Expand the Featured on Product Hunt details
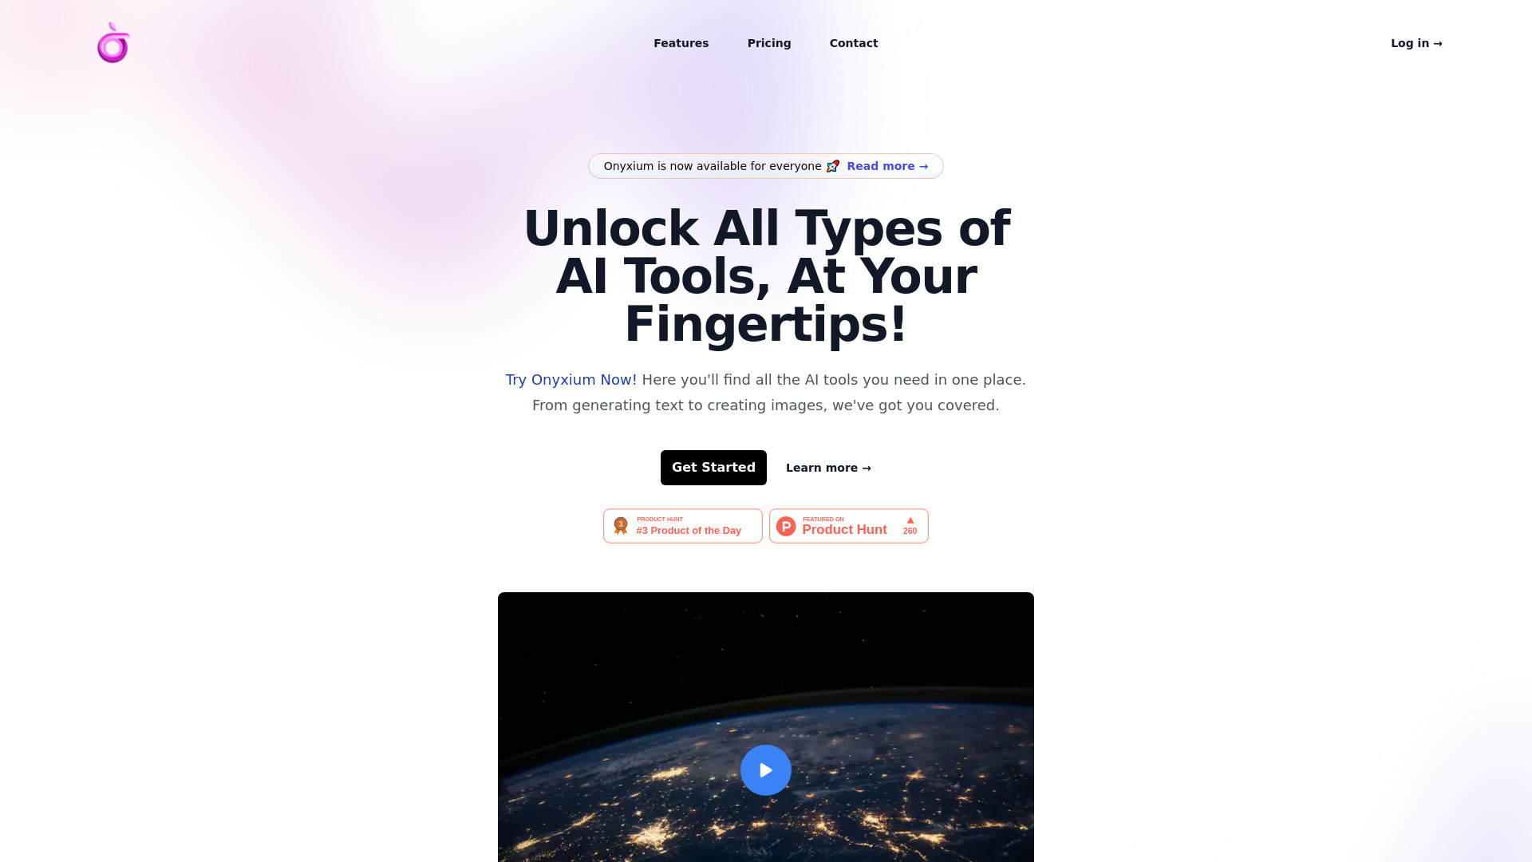 coord(849,525)
